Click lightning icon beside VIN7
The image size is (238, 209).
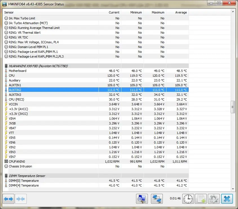tap(6, 157)
